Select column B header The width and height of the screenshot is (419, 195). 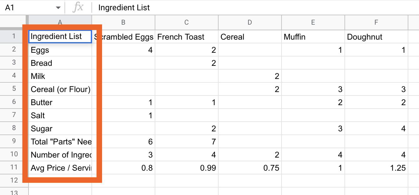[123, 22]
